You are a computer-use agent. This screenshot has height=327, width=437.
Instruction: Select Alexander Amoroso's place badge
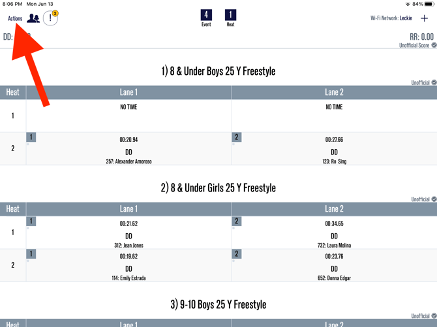point(31,137)
